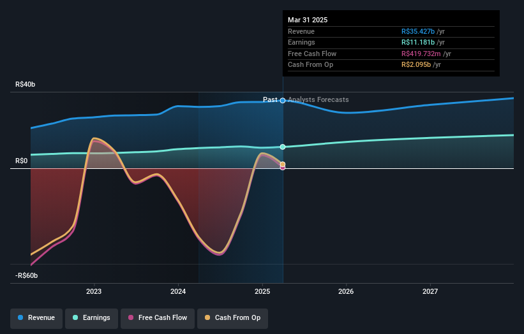The height and width of the screenshot is (334, 524).
Task: Click the 2026 x-axis label
Action: point(346,291)
